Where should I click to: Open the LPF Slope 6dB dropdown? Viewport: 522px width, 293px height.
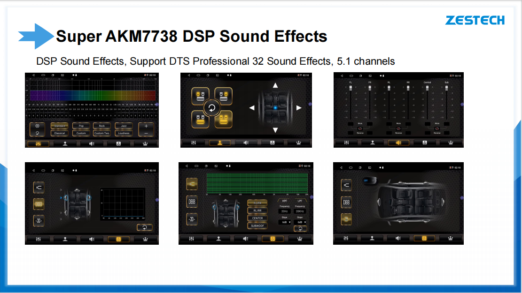point(300,222)
